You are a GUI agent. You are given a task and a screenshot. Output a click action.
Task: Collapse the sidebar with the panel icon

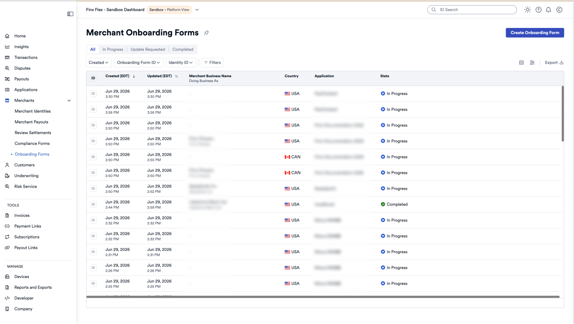tap(70, 14)
